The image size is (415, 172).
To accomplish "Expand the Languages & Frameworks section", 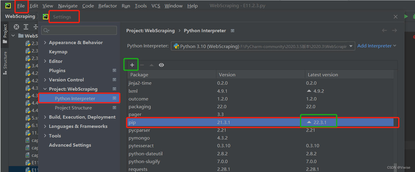I will [x=45, y=126].
